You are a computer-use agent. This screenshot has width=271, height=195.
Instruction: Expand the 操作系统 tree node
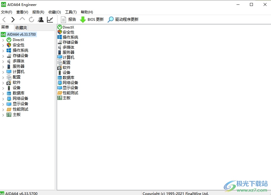pyautogui.click(x=3, y=51)
